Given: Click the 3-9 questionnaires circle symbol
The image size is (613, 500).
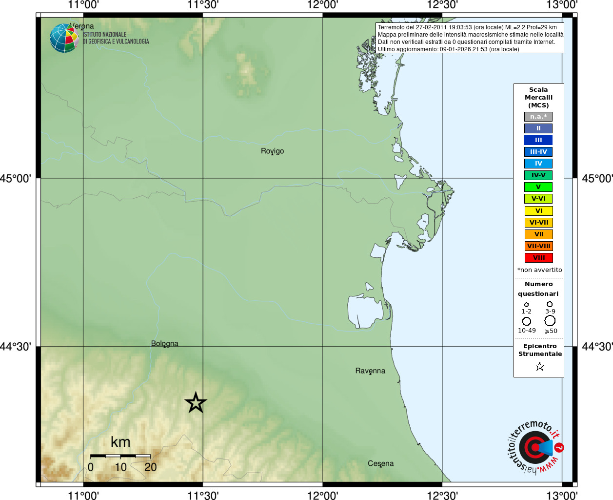Looking at the screenshot, I should (550, 304).
